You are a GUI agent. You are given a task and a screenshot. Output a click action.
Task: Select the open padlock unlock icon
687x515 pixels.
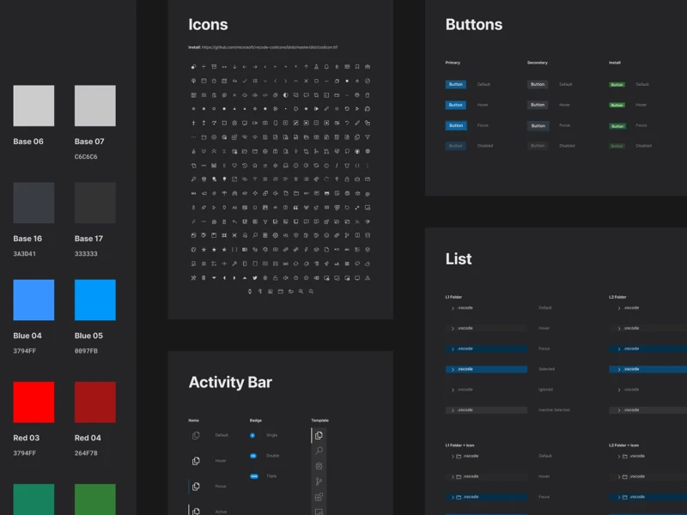coord(275,277)
